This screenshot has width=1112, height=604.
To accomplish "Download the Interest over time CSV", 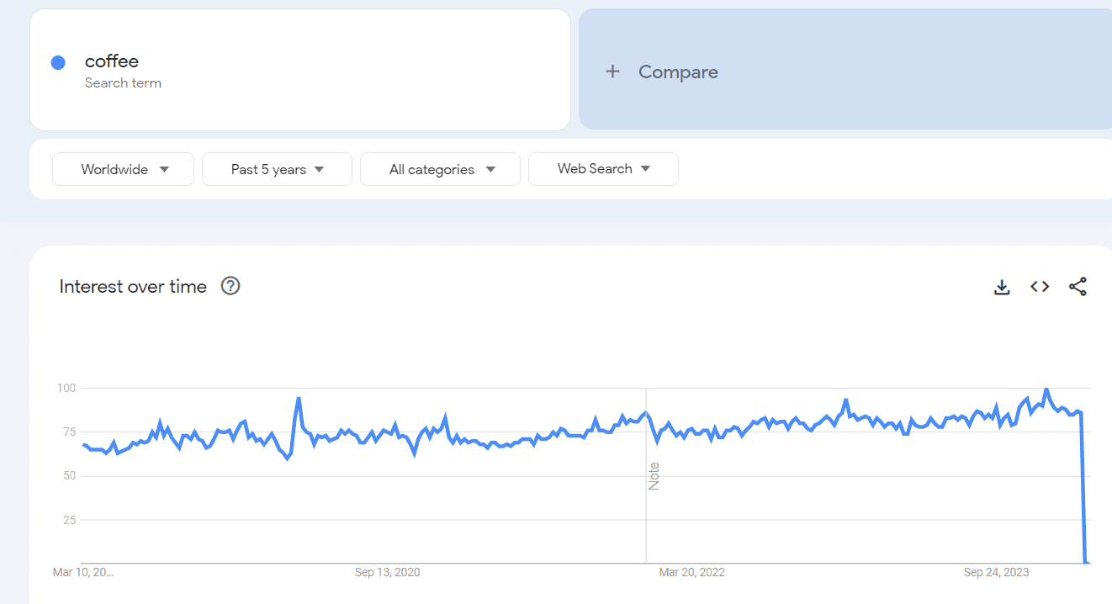I will [x=1002, y=287].
